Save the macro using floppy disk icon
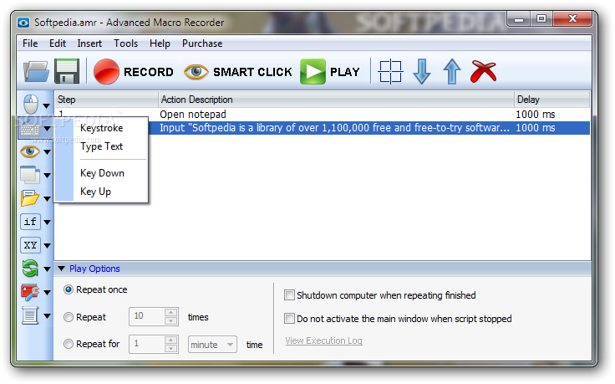The height and width of the screenshot is (384, 615). coord(67,71)
